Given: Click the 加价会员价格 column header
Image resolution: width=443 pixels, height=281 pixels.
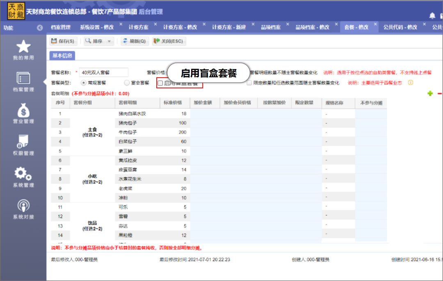Looking at the screenshot, I should click(x=238, y=103).
